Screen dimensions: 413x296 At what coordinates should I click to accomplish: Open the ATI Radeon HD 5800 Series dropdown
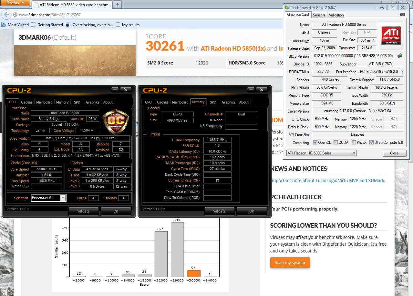tap(322, 153)
